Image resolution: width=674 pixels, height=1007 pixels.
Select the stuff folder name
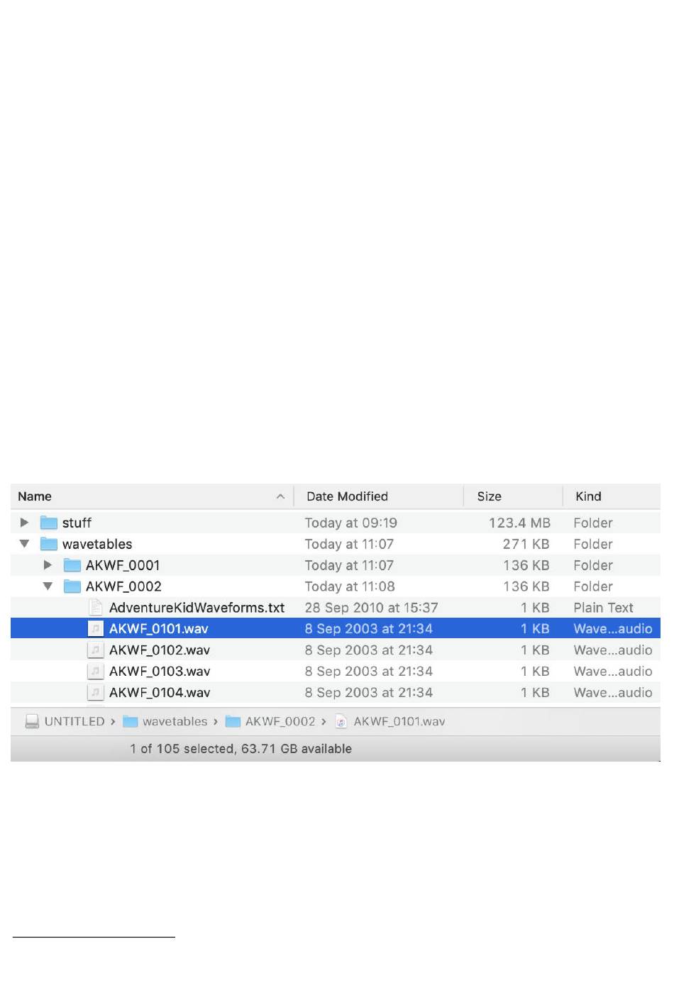77,523
